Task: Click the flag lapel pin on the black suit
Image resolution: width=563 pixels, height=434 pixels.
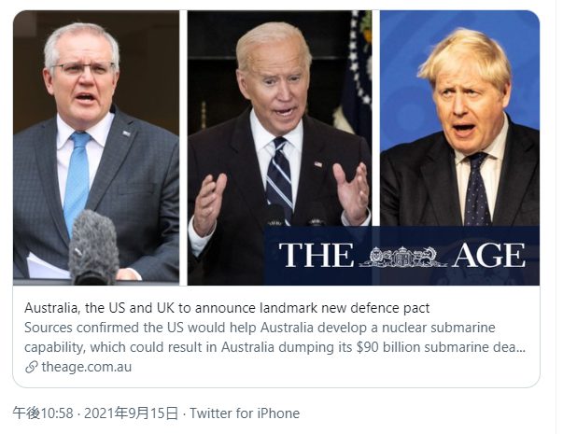Action: [x=318, y=164]
